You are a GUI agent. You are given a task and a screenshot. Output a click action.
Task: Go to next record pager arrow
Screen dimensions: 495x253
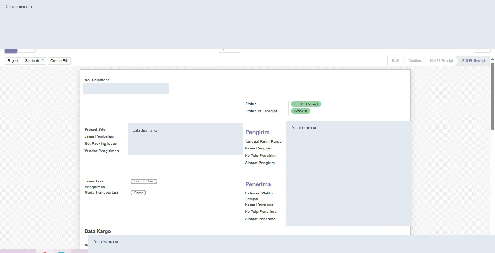pyautogui.click(x=487, y=50)
